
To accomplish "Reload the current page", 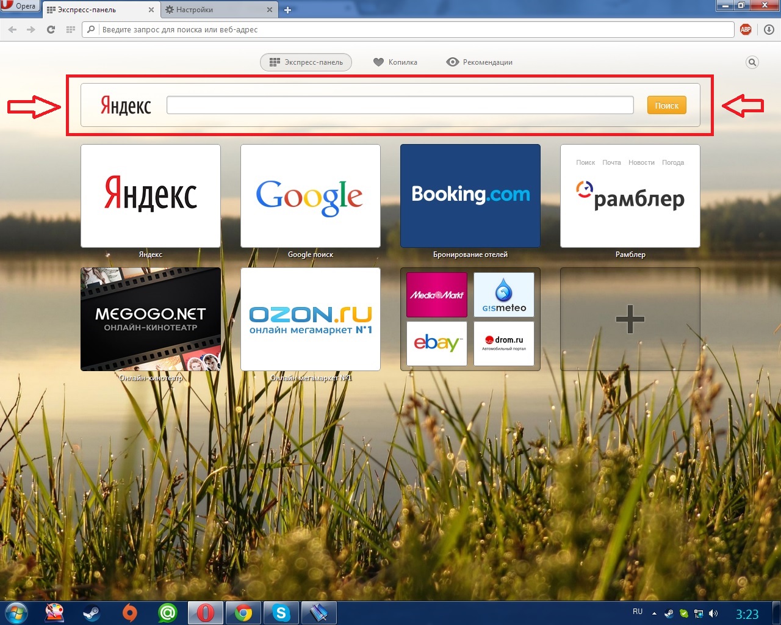I will tap(51, 29).
